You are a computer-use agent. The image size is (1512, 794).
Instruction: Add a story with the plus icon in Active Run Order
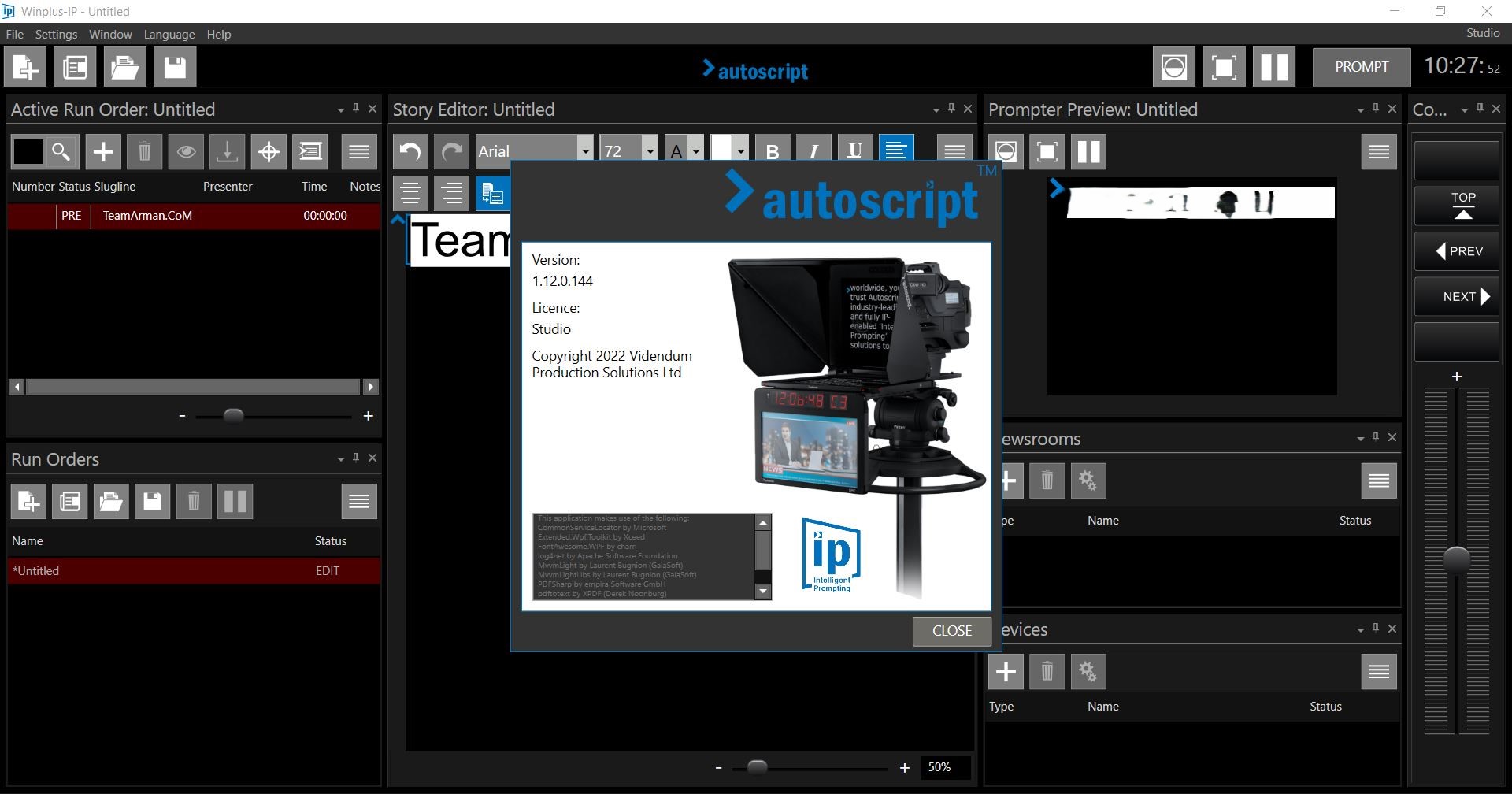click(x=103, y=152)
